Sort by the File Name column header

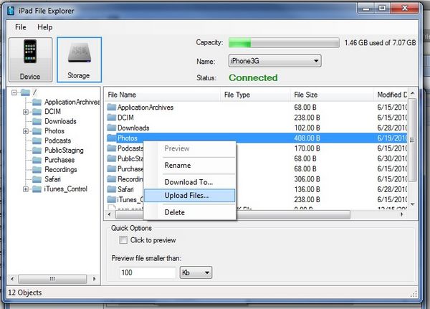click(x=163, y=95)
